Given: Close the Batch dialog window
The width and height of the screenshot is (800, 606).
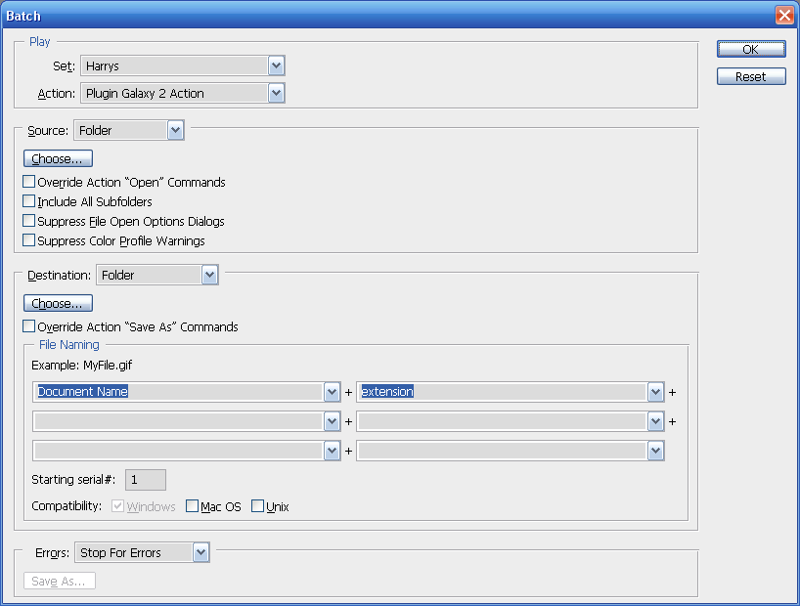Looking at the screenshot, I should coord(783,16).
